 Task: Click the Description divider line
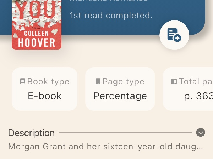[126, 132]
